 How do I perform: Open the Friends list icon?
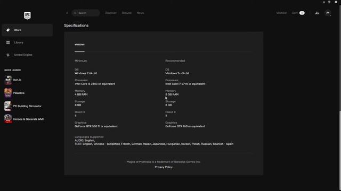317,13
